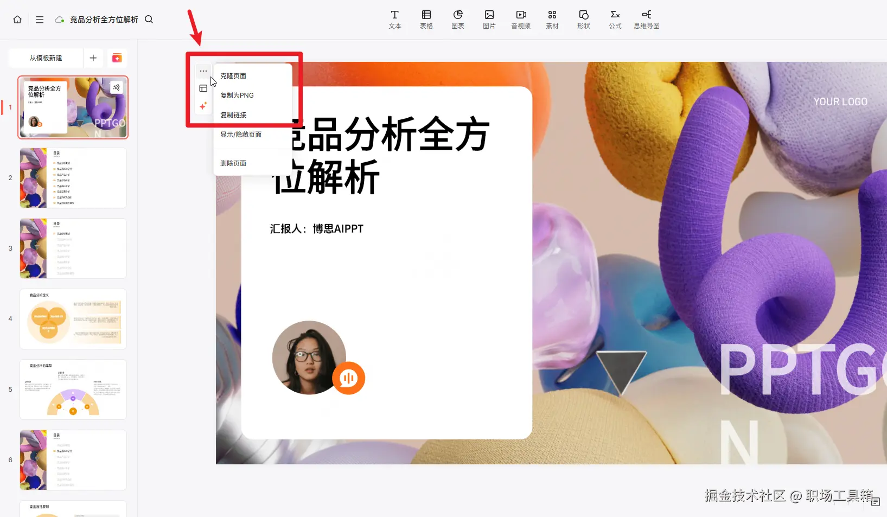Go to home via house icon
This screenshot has height=517, width=887.
(17, 20)
